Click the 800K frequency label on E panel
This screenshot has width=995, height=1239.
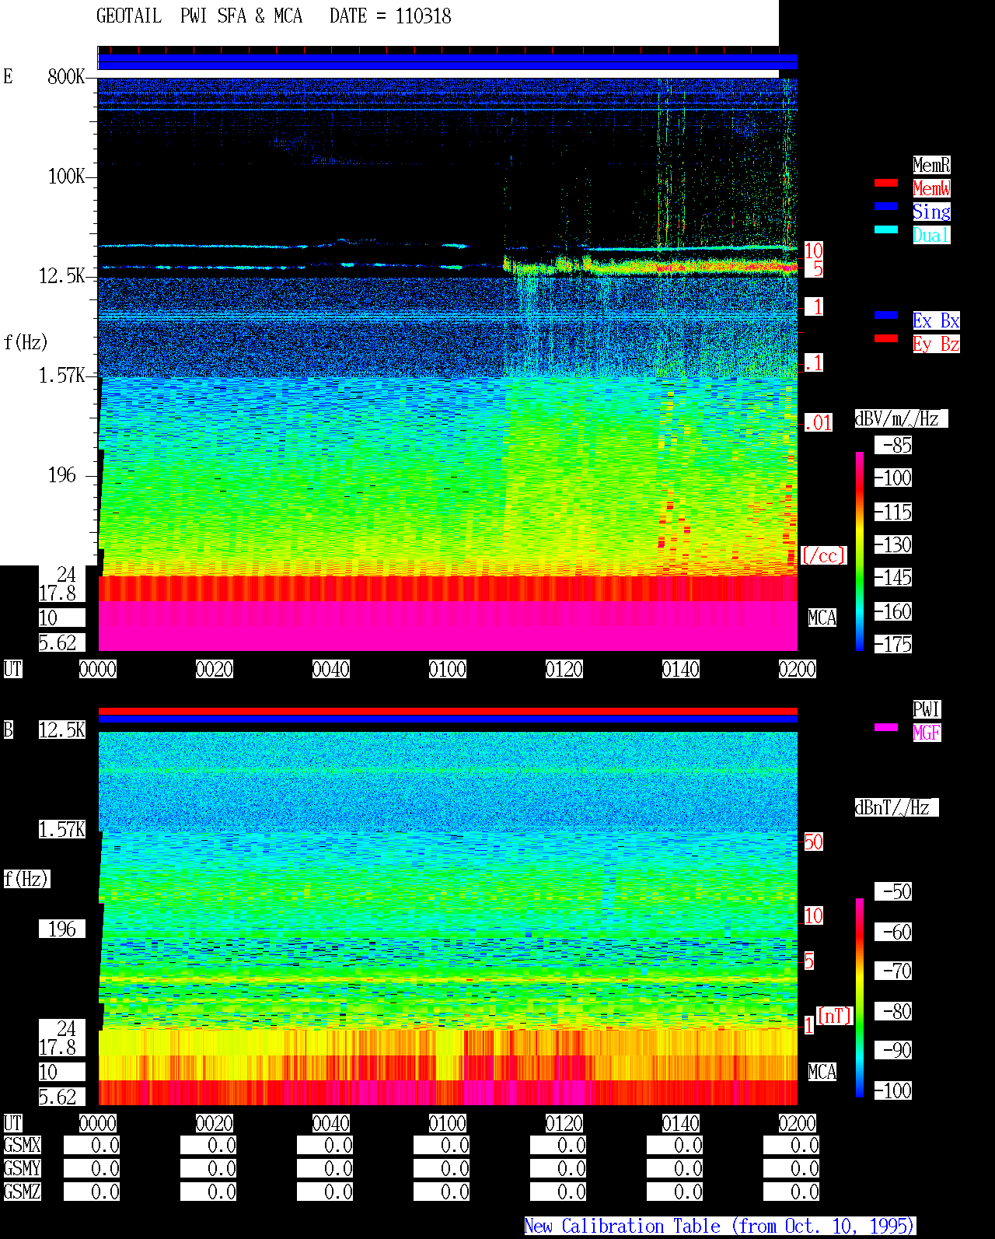(x=66, y=76)
